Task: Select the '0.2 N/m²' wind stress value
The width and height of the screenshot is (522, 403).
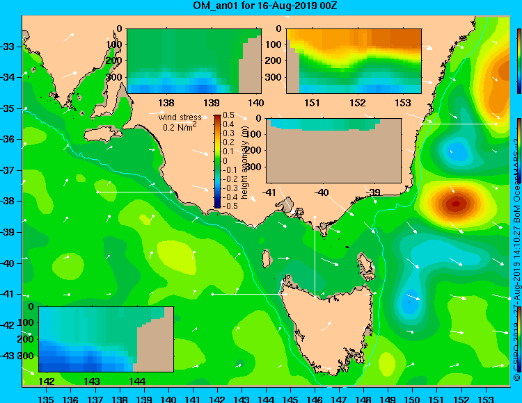Action: (180, 126)
